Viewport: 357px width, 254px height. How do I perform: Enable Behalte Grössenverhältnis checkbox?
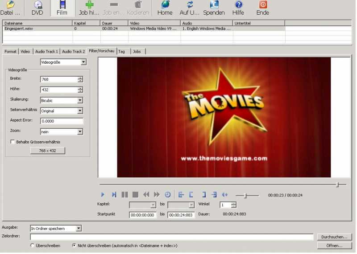click(x=12, y=142)
